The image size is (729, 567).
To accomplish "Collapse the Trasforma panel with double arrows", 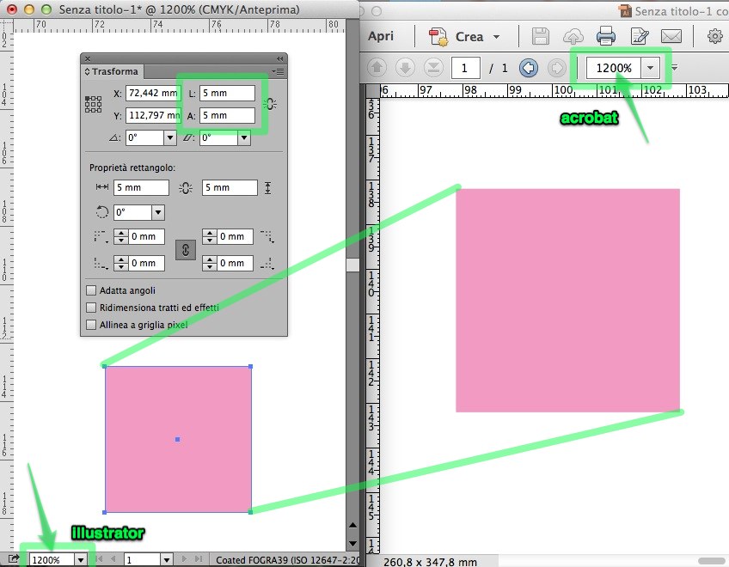I will 279,58.
